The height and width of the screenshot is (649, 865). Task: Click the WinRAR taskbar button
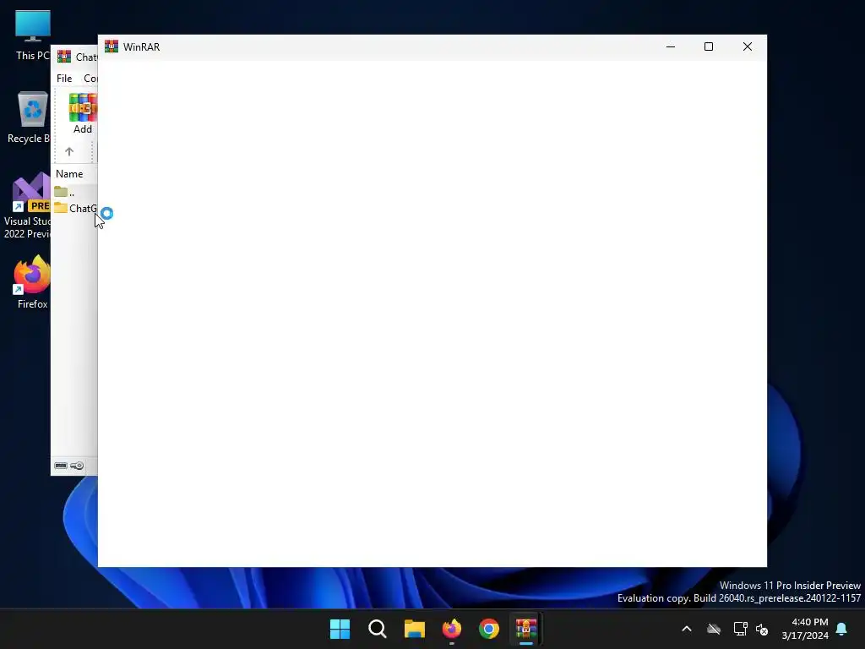click(526, 629)
